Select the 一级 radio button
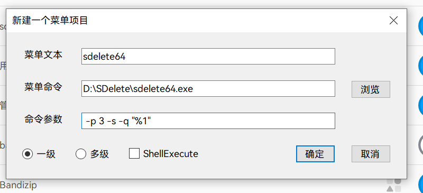The image size is (423, 193). 27,154
